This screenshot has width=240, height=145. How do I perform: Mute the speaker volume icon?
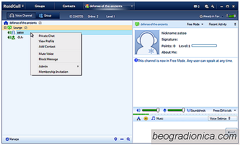coord(138,110)
